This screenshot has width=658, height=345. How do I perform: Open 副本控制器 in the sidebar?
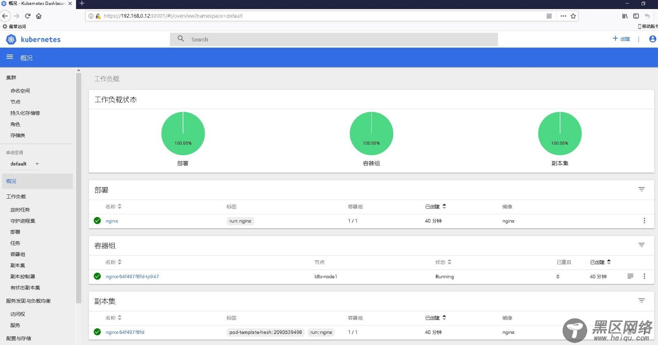click(23, 276)
